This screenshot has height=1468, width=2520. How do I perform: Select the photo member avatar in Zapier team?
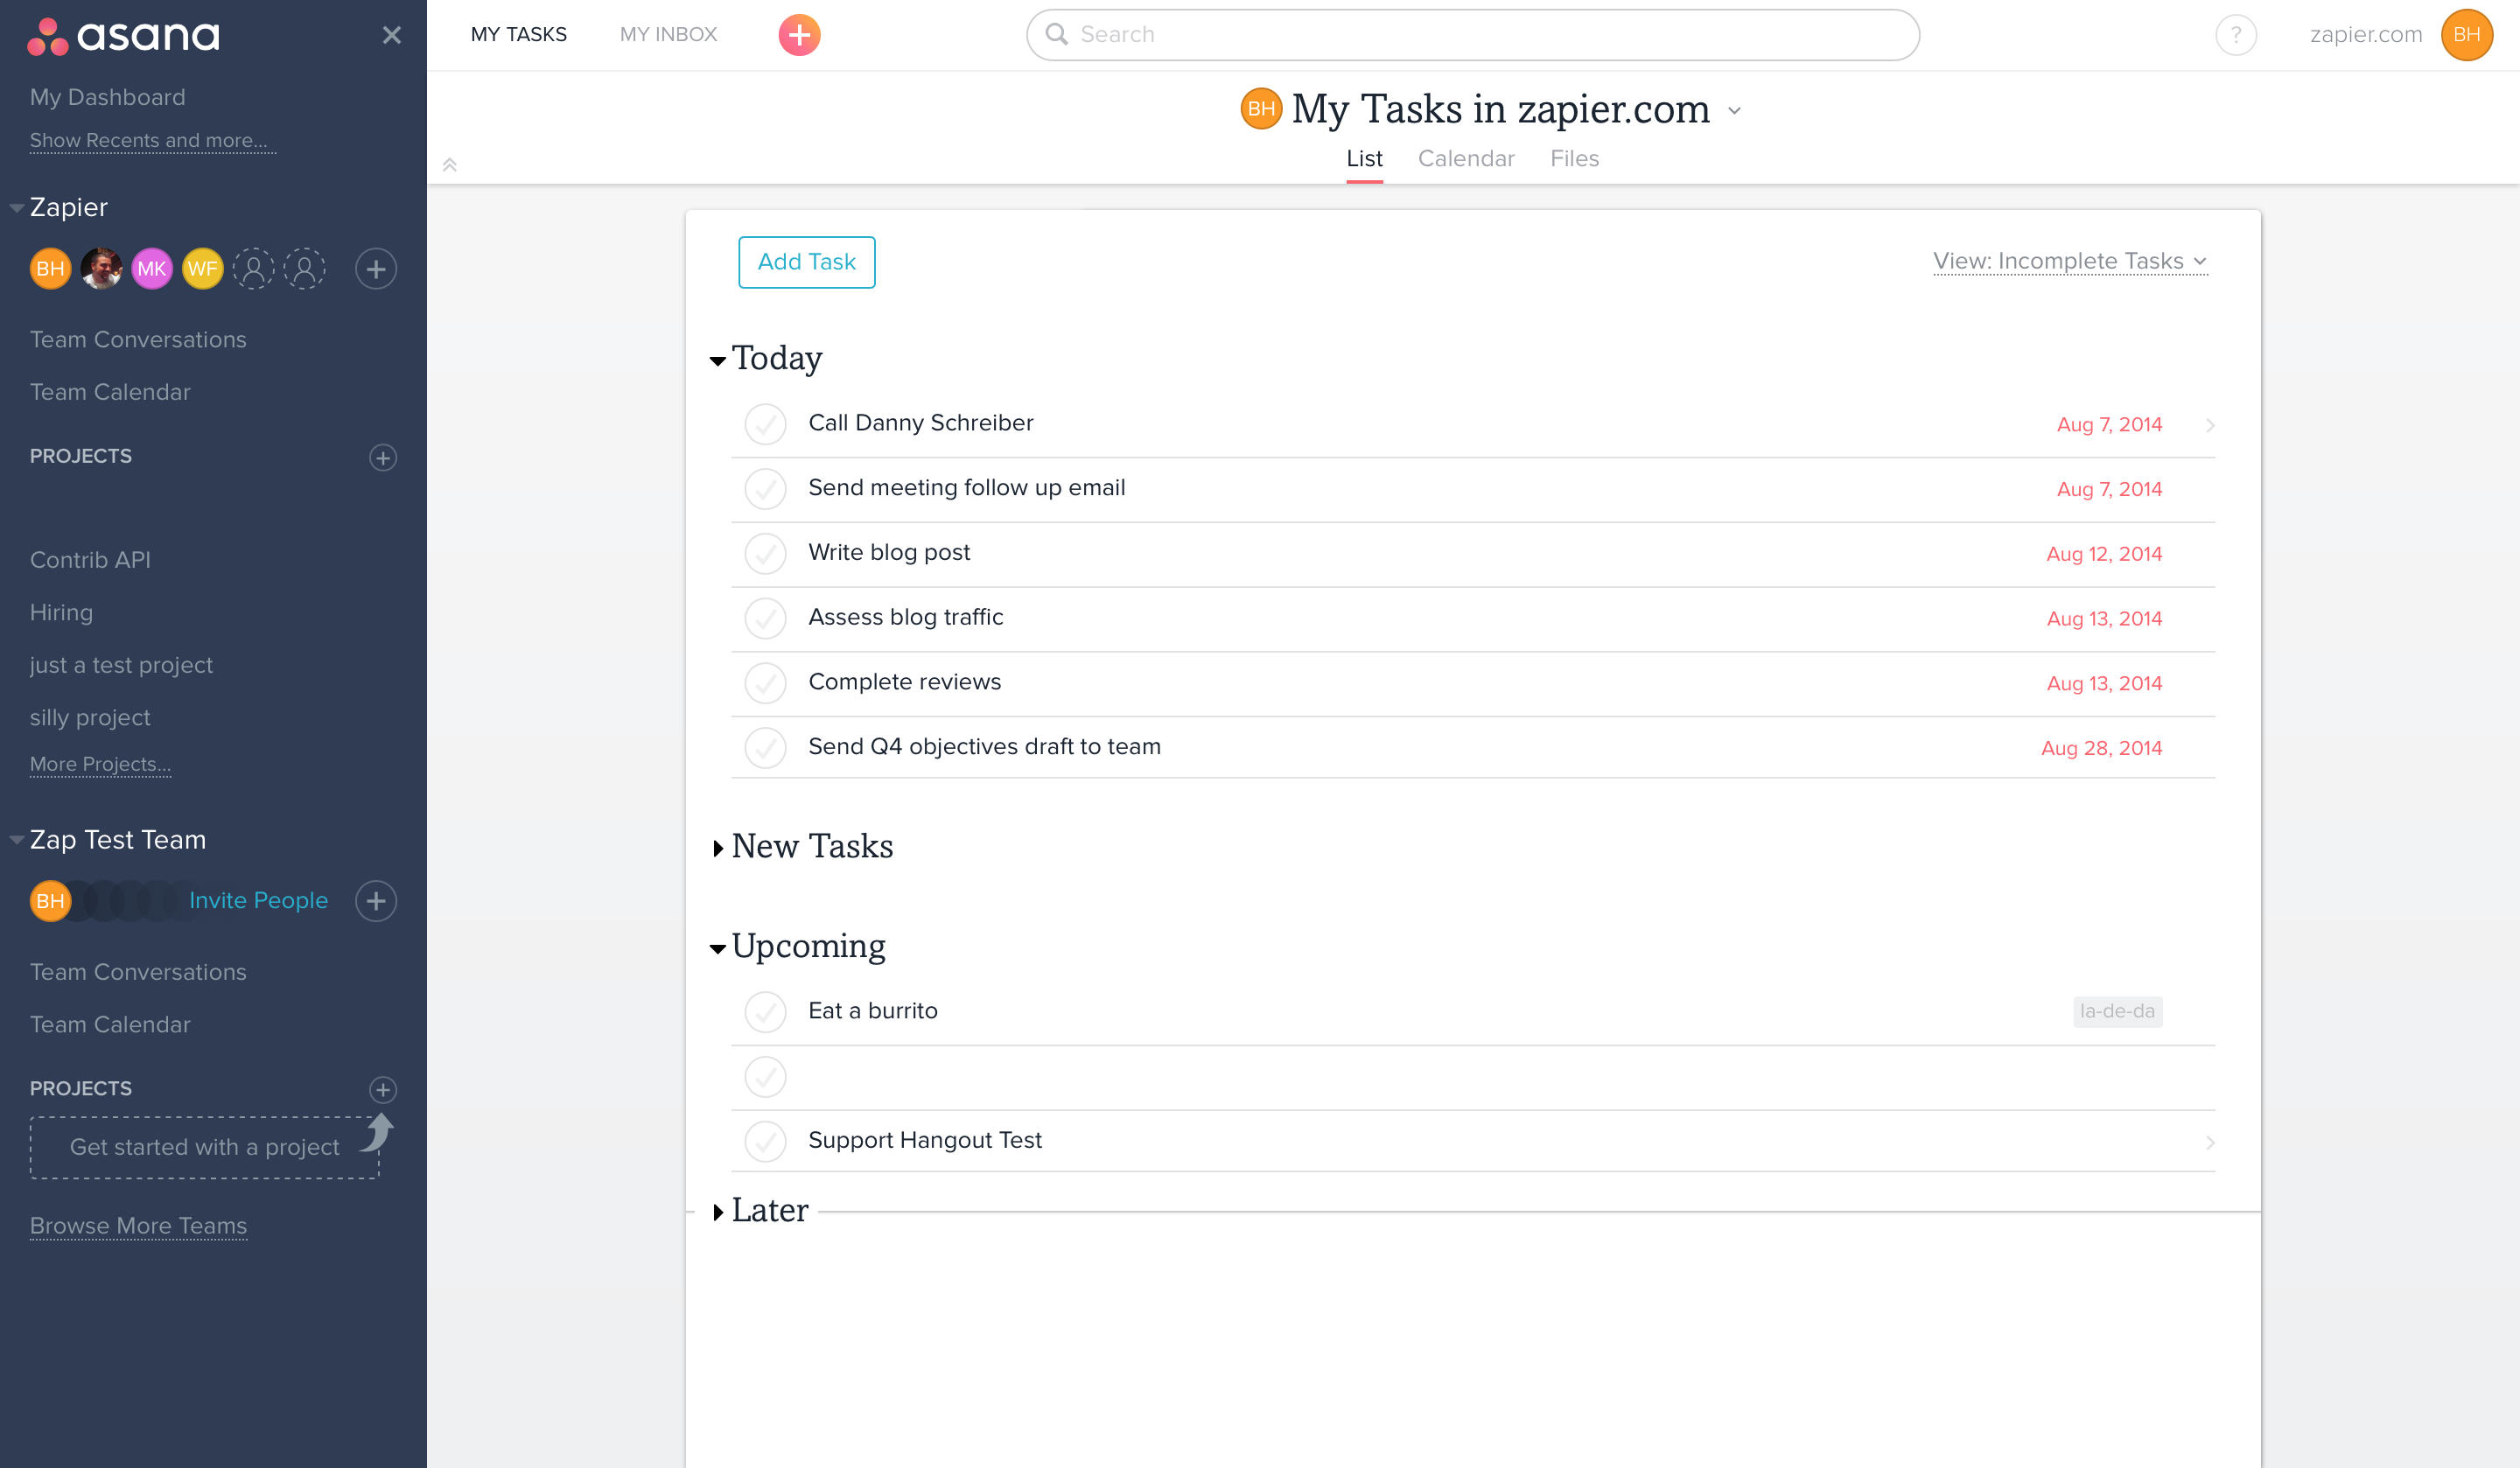tap(101, 268)
